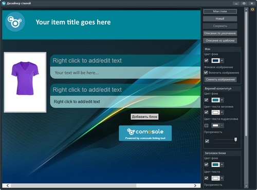
Task: Click the header Прозрачность slider handle
Action: pyautogui.click(x=235, y=139)
